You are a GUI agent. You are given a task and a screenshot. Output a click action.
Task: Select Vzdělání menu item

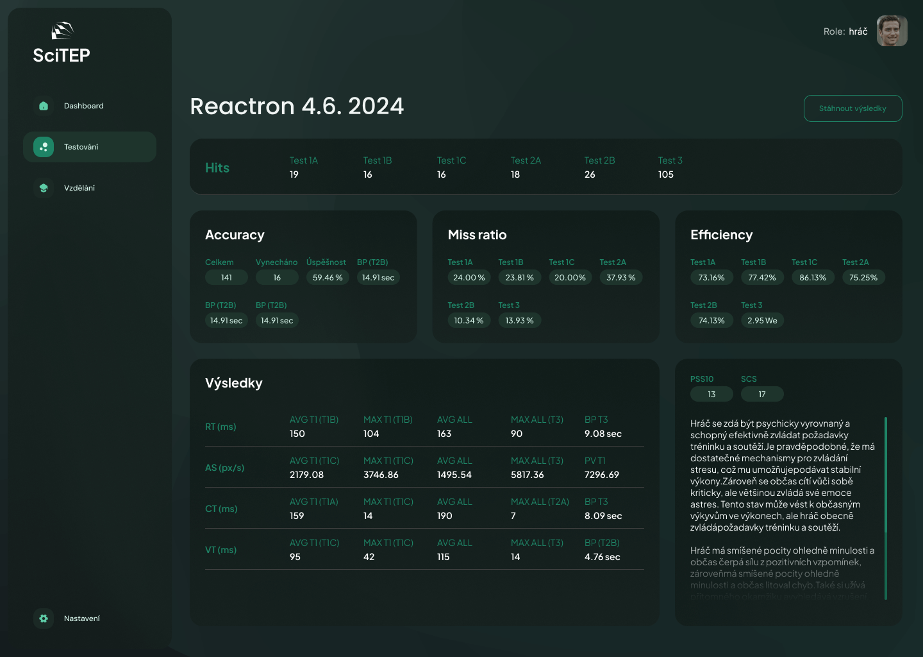click(79, 188)
